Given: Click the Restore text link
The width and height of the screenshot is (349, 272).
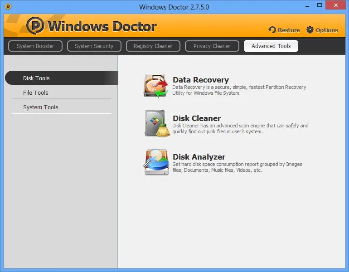Looking at the screenshot, I should (289, 30).
